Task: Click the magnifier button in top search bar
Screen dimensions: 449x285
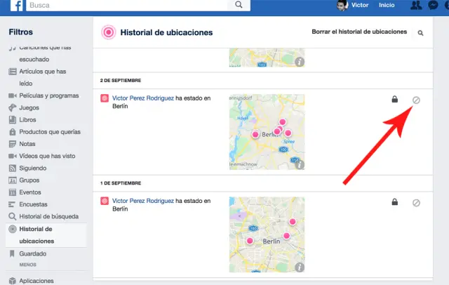Action: [x=239, y=5]
